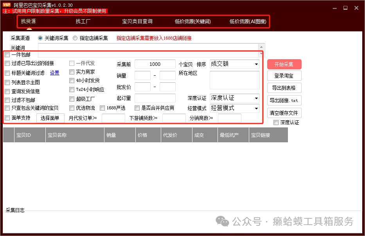
Task: Check the 1688严选 option
Action: tap(102, 108)
